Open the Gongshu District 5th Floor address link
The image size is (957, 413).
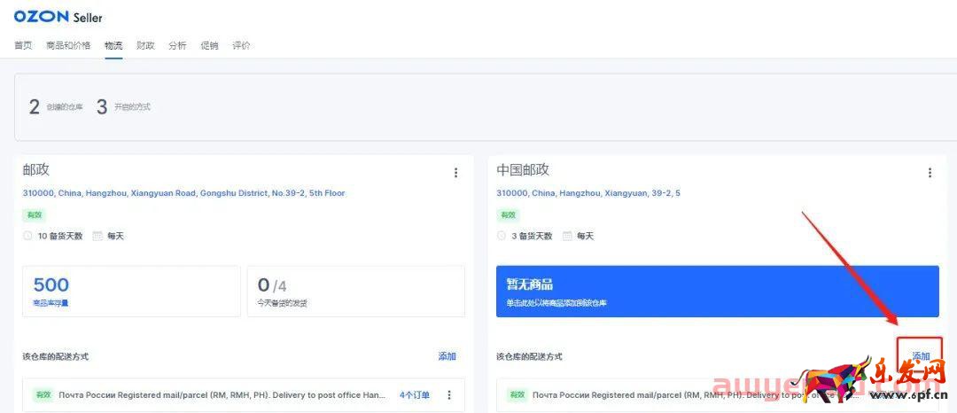183,193
